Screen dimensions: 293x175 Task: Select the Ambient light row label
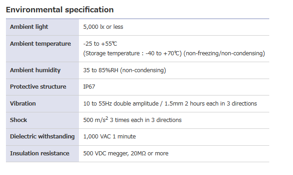pyautogui.click(x=29, y=27)
